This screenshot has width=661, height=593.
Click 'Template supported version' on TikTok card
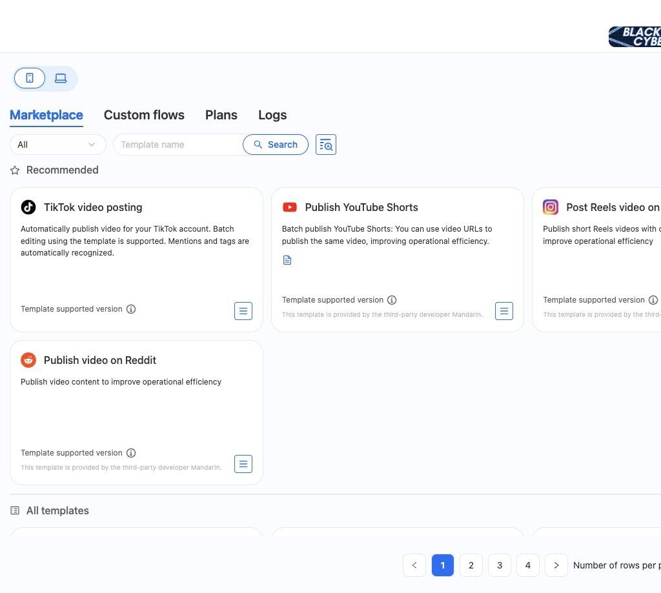(72, 309)
